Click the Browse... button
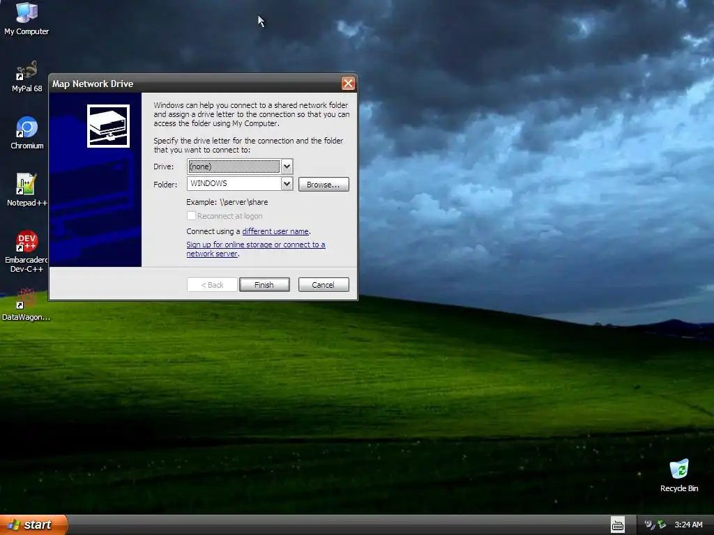Screen dimensions: 714x535 324,184
